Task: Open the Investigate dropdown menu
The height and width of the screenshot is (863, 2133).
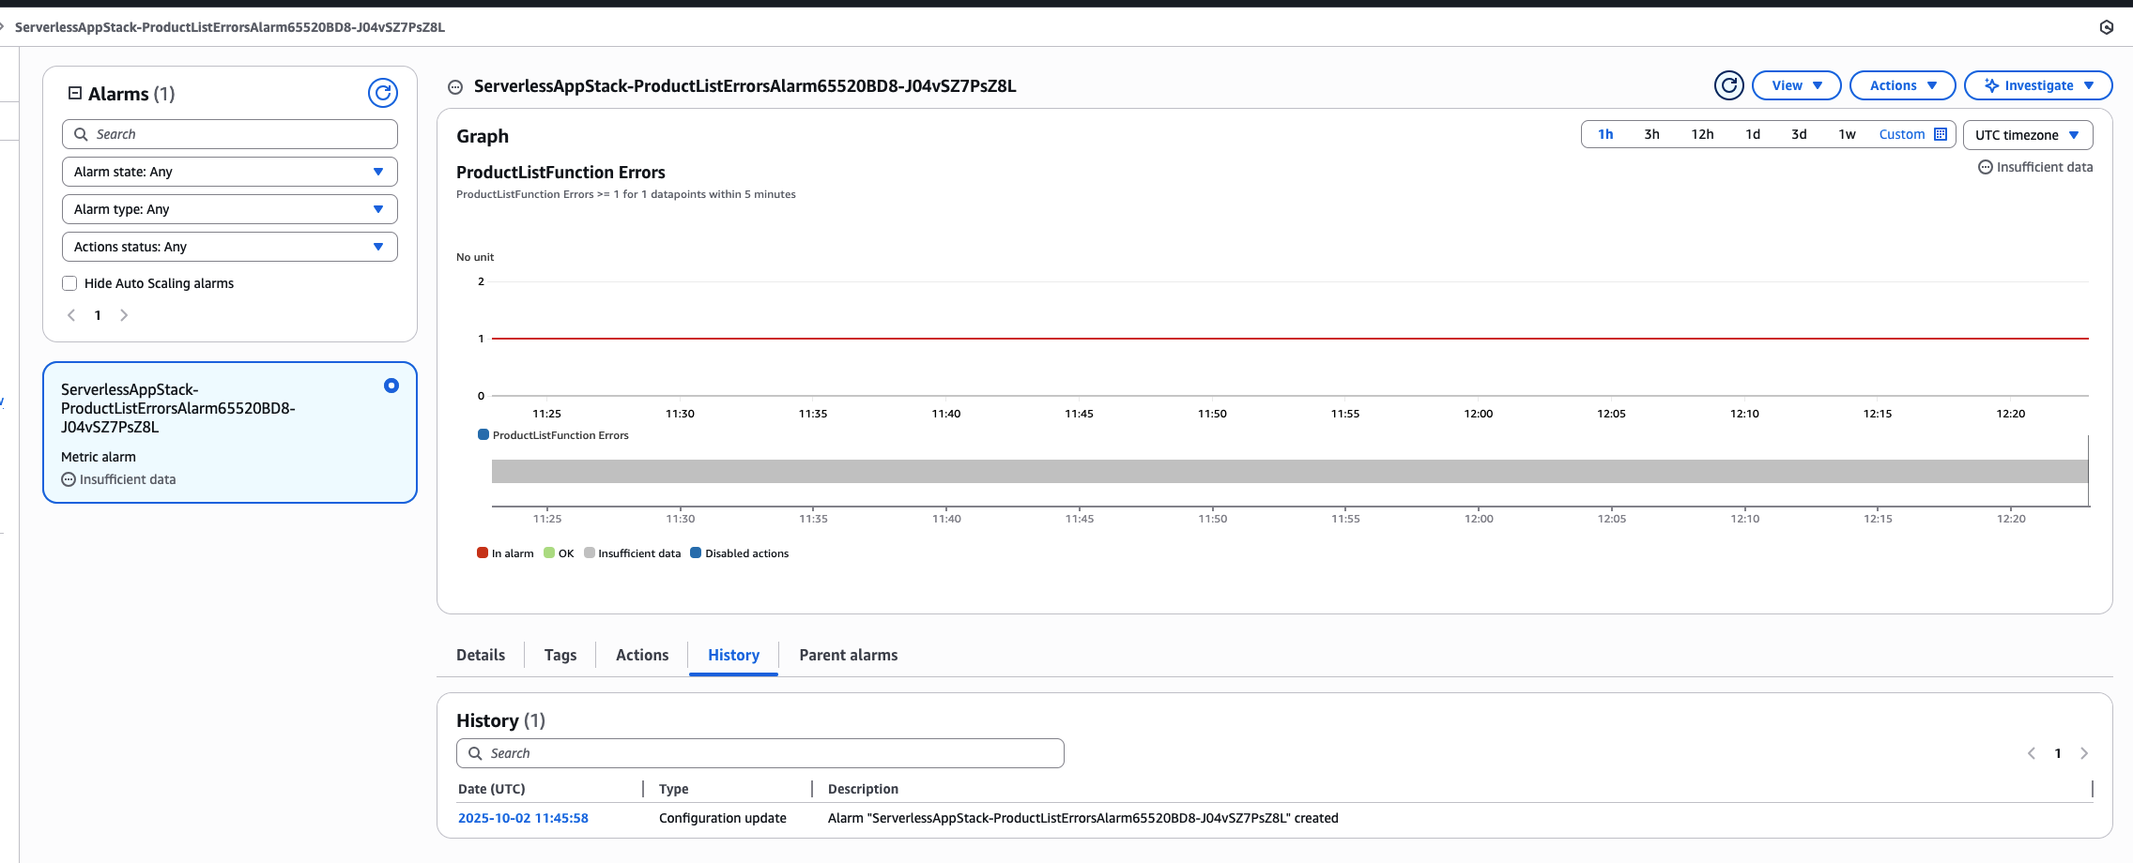Action: (x=2038, y=85)
